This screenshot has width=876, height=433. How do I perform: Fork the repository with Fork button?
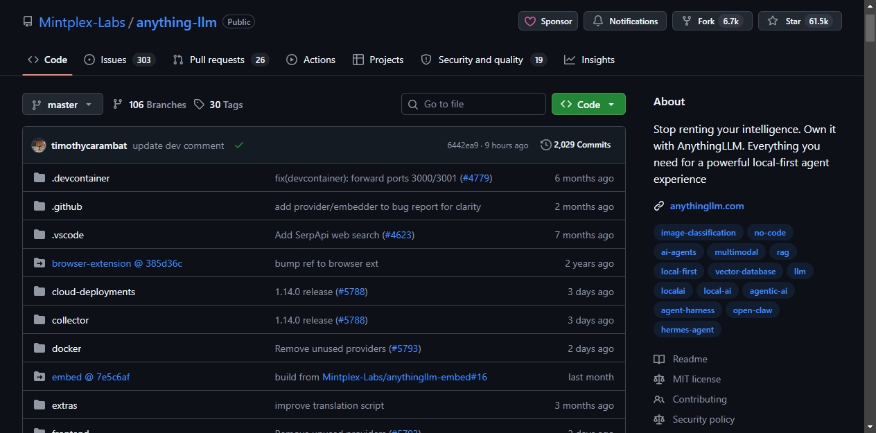(712, 21)
